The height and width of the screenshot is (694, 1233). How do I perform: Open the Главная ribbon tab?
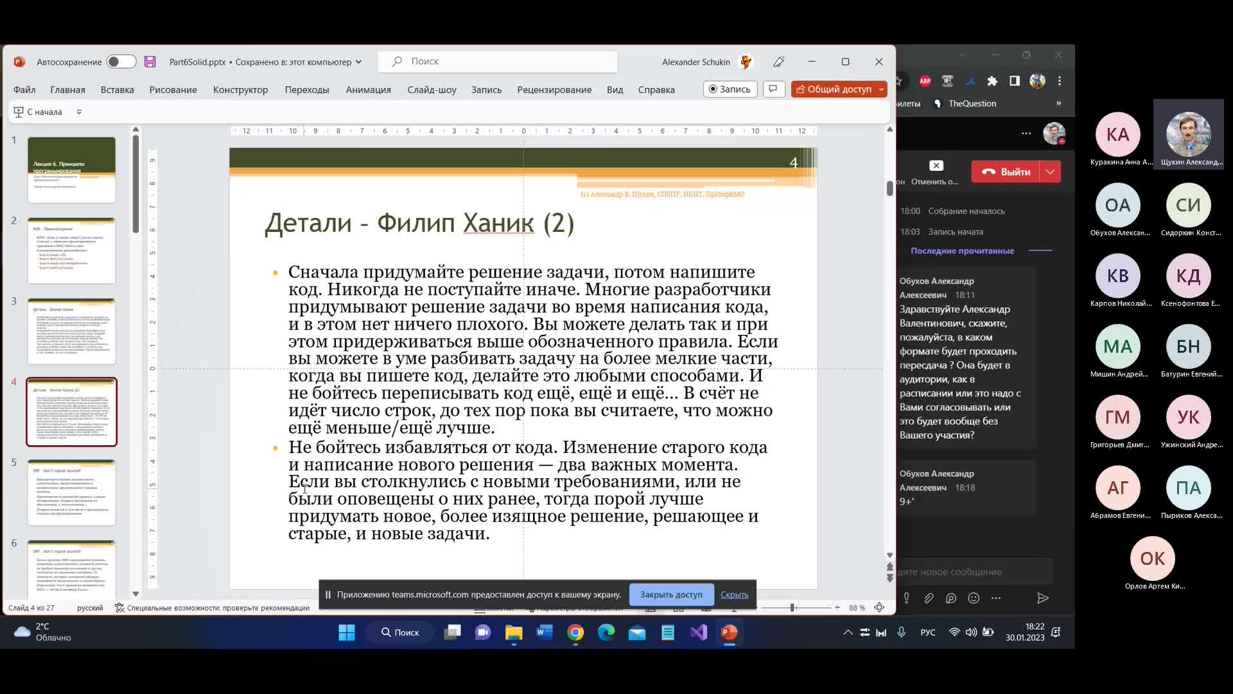[68, 89]
